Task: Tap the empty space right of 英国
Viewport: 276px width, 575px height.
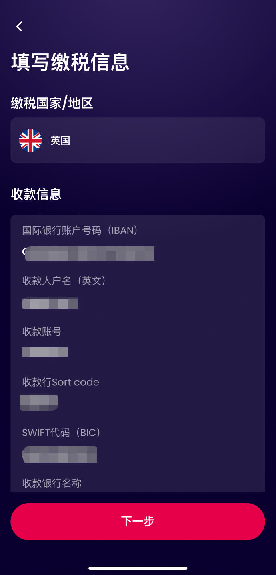Action: (x=168, y=140)
